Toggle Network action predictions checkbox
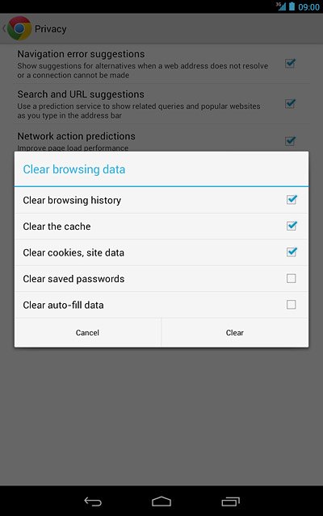This screenshot has width=323, height=516. 290,141
